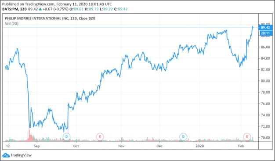Click the 'Nov' time axis label
275x161 pixels.
(x=121, y=146)
